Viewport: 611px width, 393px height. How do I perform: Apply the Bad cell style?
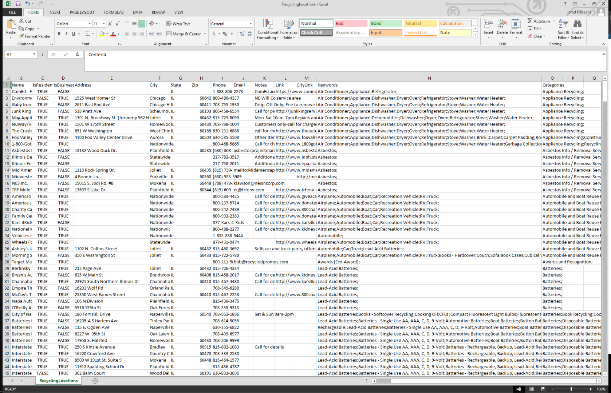click(x=351, y=24)
